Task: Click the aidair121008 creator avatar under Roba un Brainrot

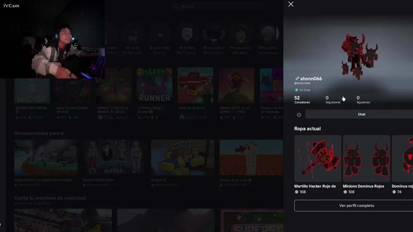Action: [182, 118]
